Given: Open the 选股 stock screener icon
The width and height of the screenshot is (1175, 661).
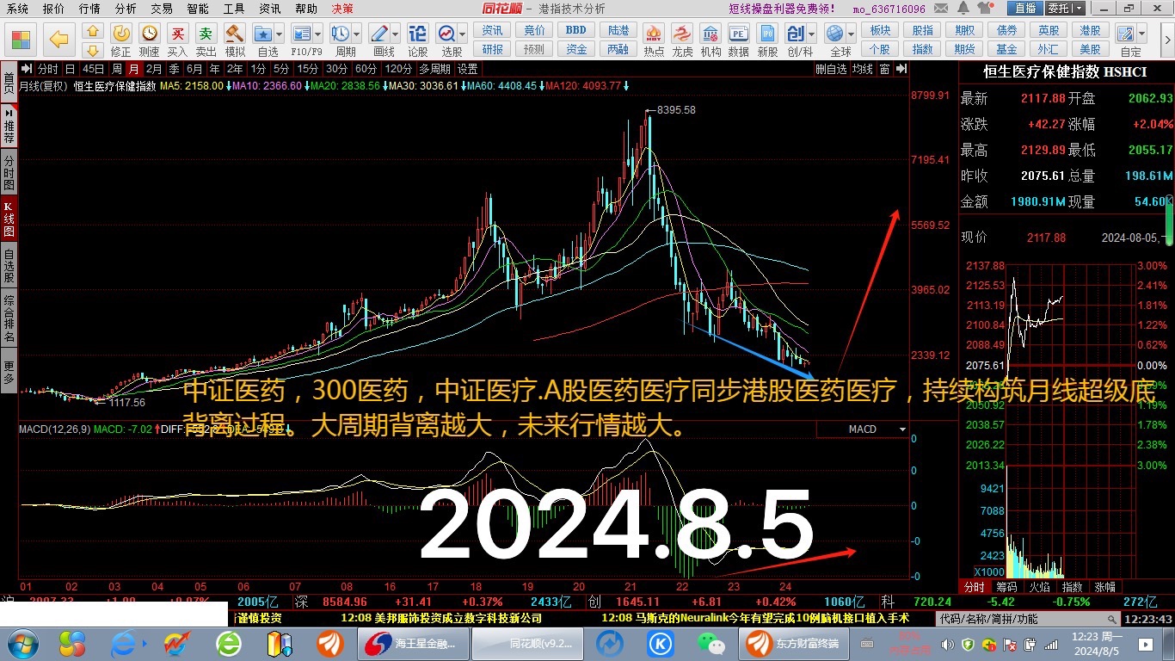Looking at the screenshot, I should coord(446,33).
